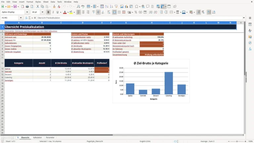
Task: Open the background color dropdown arrow
Action: pyautogui.click(x=74, y=12)
